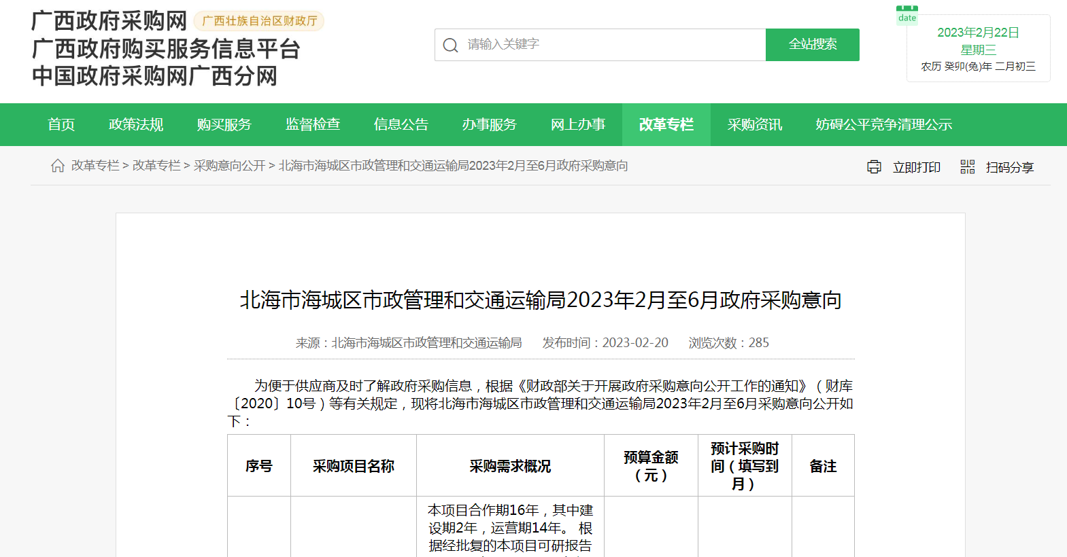The width and height of the screenshot is (1067, 557).
Task: Click the 立即打印 print link
Action: (916, 168)
